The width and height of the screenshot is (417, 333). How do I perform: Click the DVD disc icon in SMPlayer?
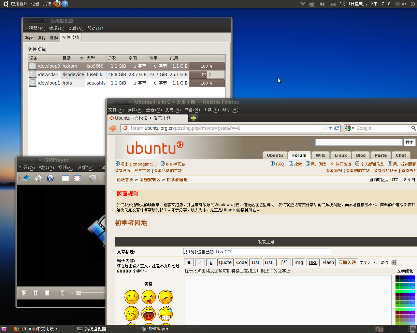(x=38, y=178)
